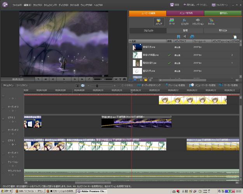Viewport: 243px width, 194px height.
Task: Click マーカーを追加 (Add Marker) button
Action: point(228,85)
